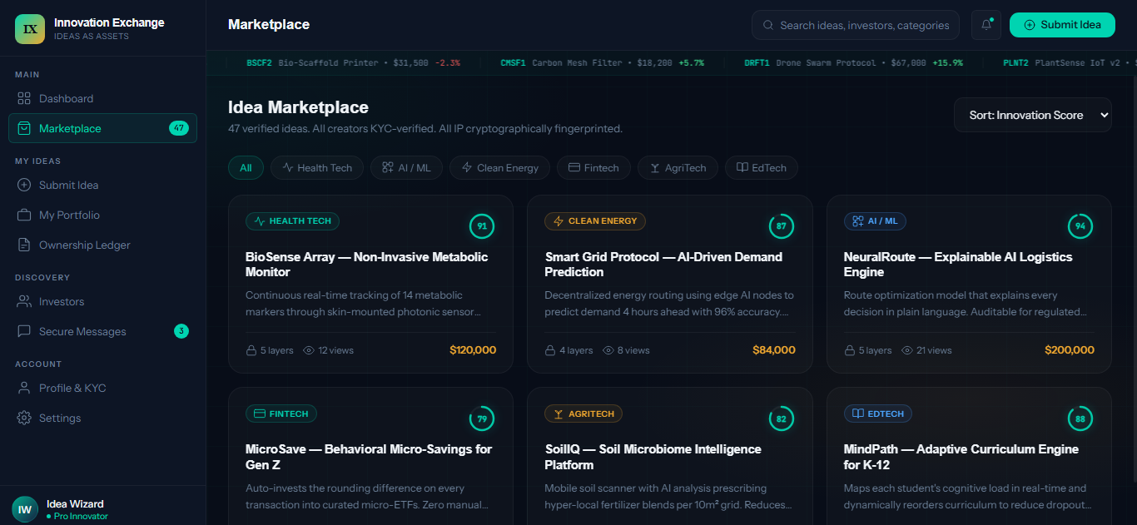Click the innovation score ring 87
Image resolution: width=1137 pixels, height=525 pixels.
[781, 225]
